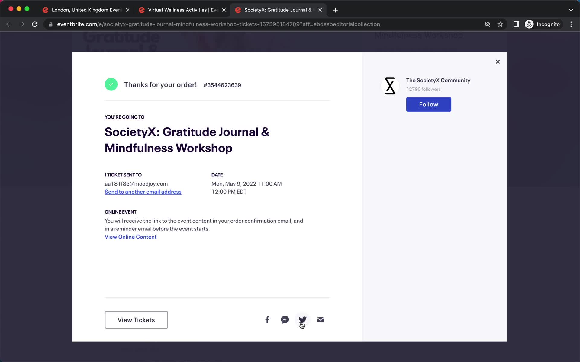The width and height of the screenshot is (580, 362).
Task: Click the Email share icon
Action: [320, 319]
